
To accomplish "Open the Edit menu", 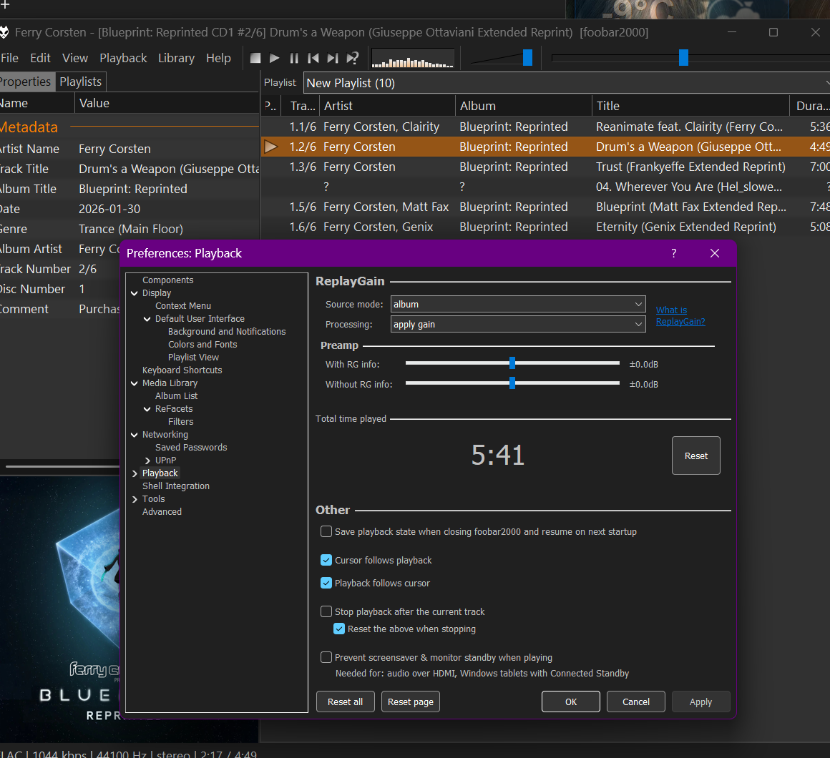I will click(x=40, y=58).
